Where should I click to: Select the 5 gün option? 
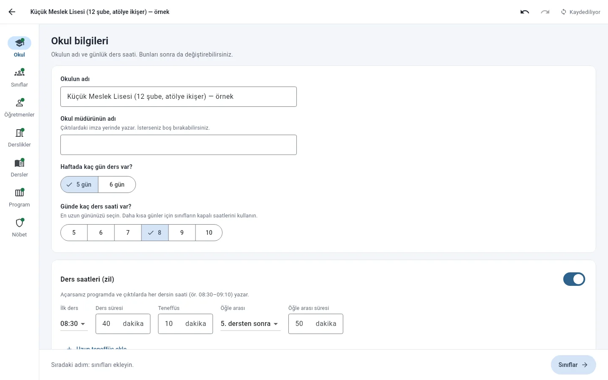click(x=79, y=185)
